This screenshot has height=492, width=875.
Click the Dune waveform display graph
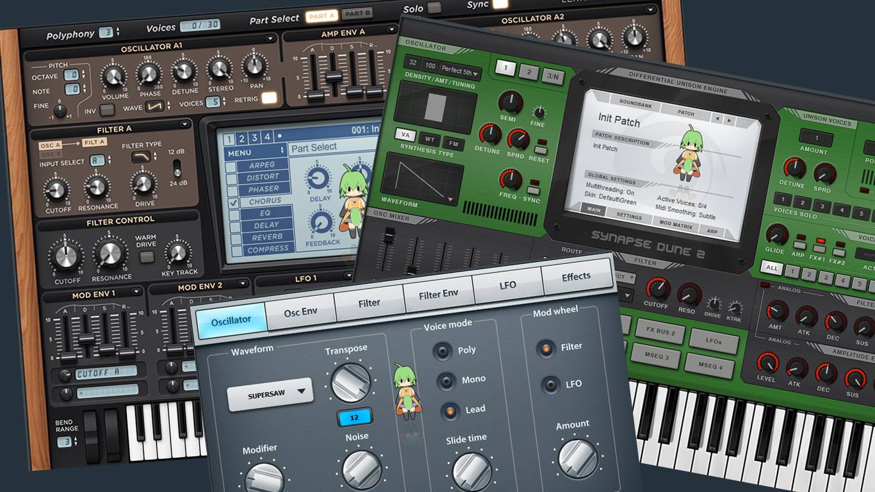click(421, 179)
